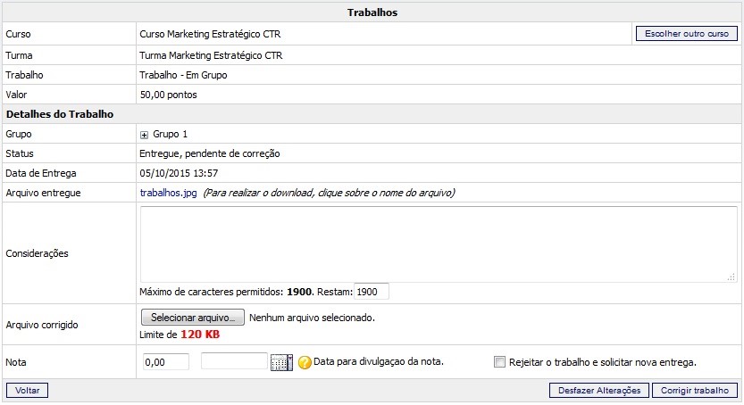Viewport: 744px width, 405px height.
Task: Click the Grupo 1 group name
Action: 171,135
